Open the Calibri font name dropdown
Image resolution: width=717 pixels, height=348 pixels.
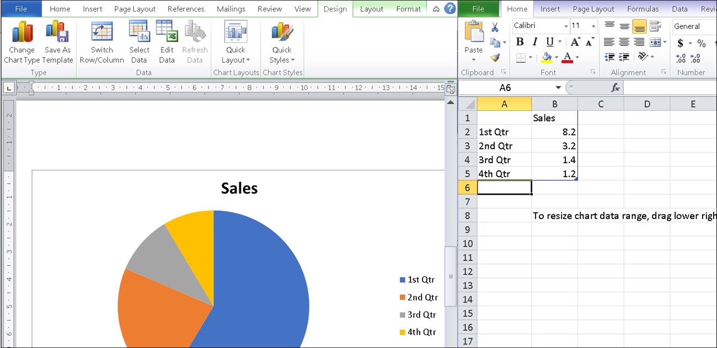pos(566,26)
